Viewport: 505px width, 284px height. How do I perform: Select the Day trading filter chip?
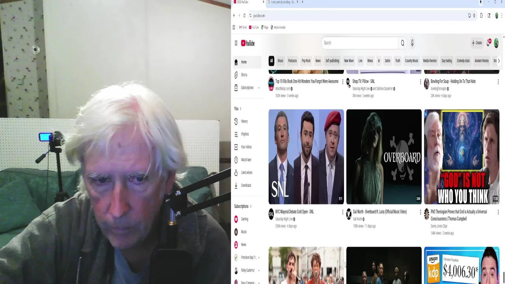coord(447,61)
